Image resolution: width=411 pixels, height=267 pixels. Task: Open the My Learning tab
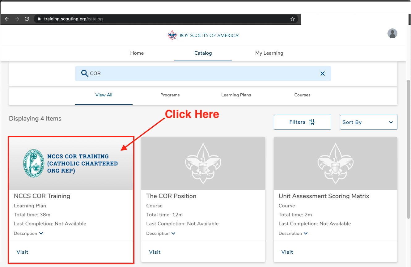tap(269, 53)
